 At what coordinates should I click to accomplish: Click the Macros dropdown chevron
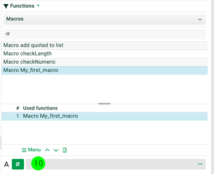(x=200, y=19)
